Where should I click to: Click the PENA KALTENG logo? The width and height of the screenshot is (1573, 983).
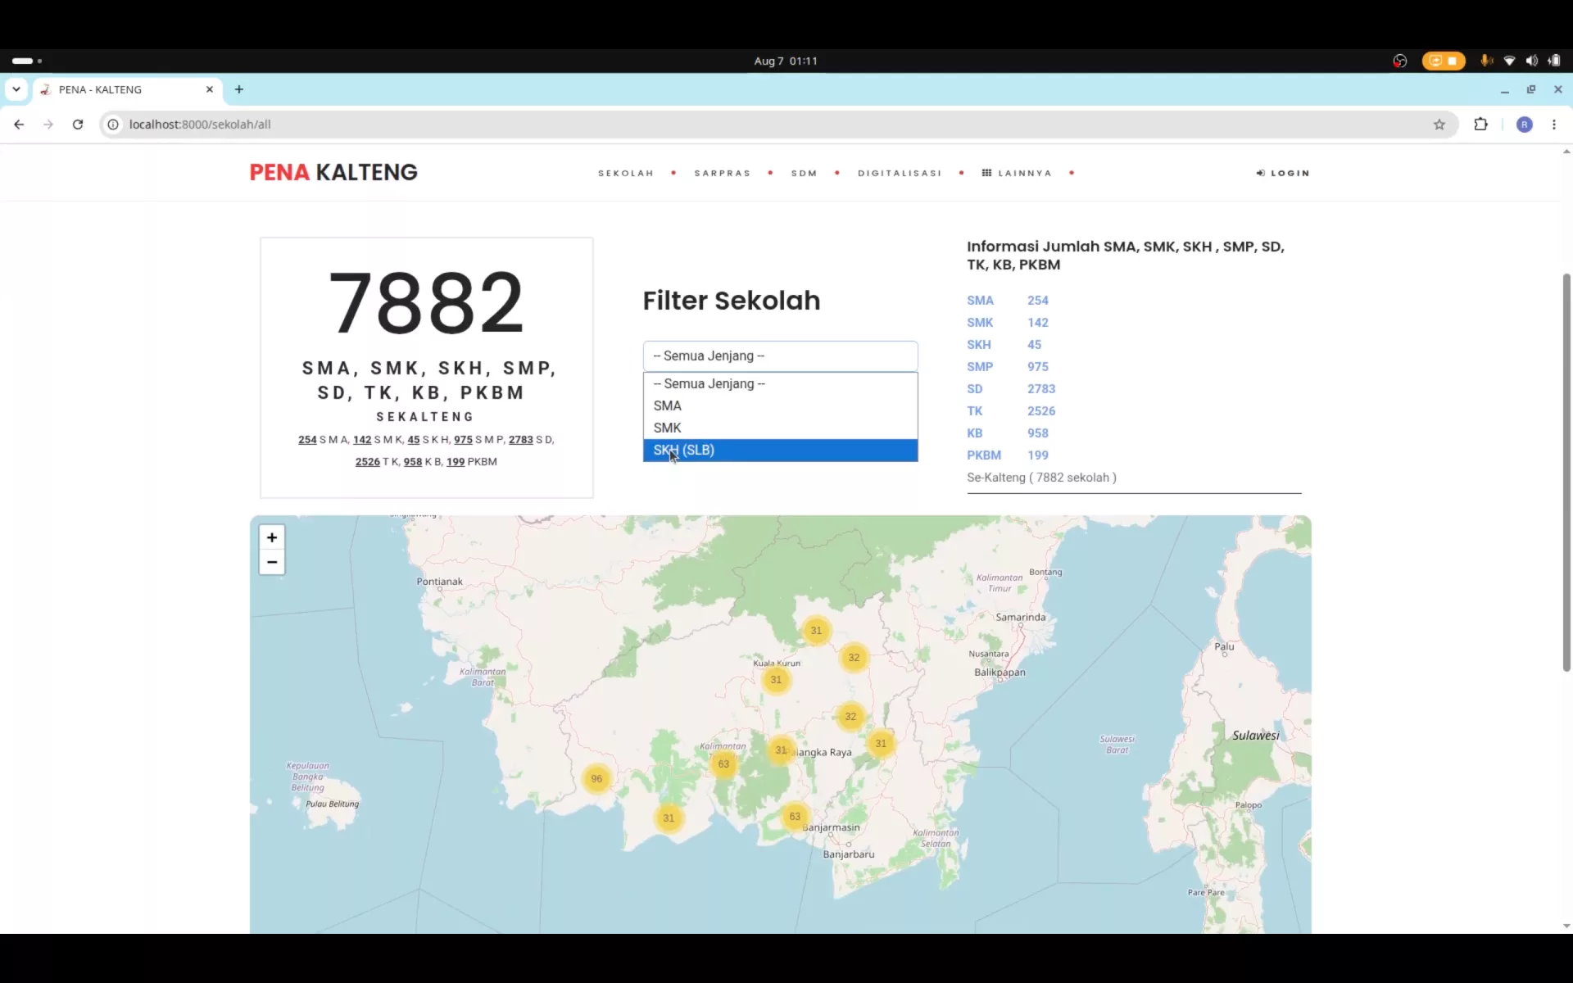pyautogui.click(x=333, y=172)
